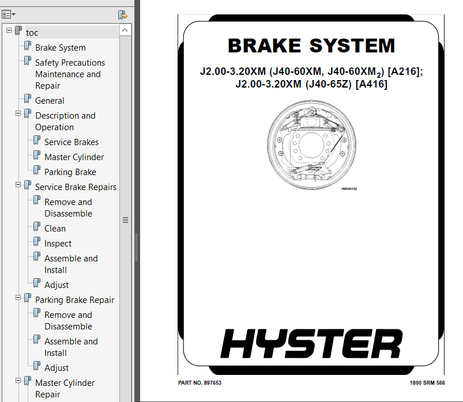Collapse the toc bookmark tree
The image size is (463, 402).
[9, 31]
